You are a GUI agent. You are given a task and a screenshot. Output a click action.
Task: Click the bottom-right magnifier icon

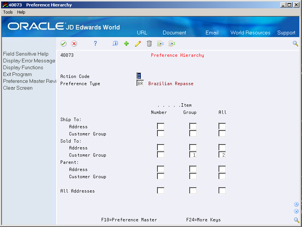pyautogui.click(x=296, y=220)
